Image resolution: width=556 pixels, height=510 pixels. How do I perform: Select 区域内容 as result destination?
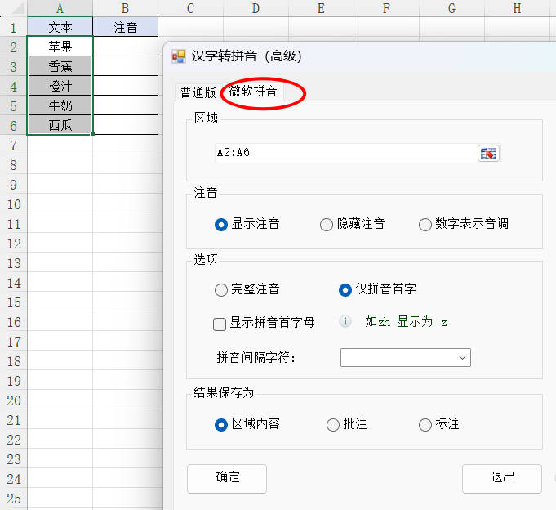coord(220,424)
